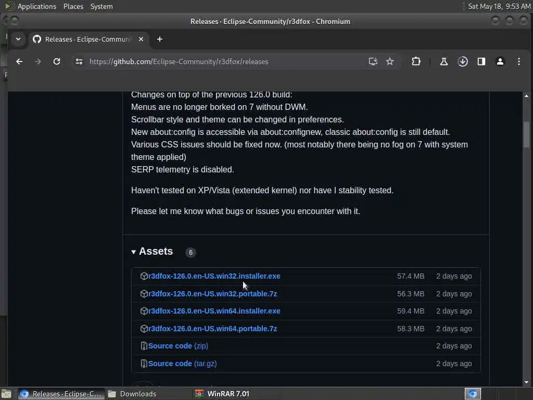Download Source code (tar.gz)

pyautogui.click(x=182, y=364)
